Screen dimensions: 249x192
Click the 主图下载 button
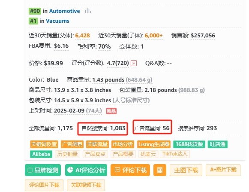pos(186,170)
